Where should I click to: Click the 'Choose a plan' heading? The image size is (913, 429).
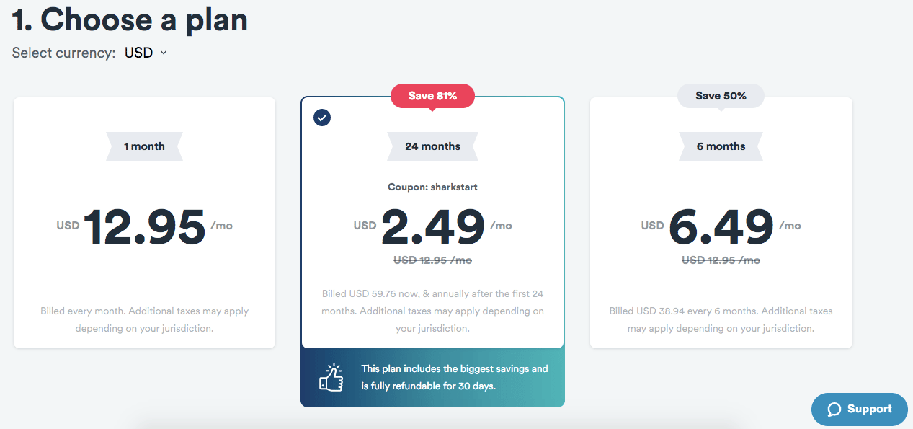click(130, 20)
